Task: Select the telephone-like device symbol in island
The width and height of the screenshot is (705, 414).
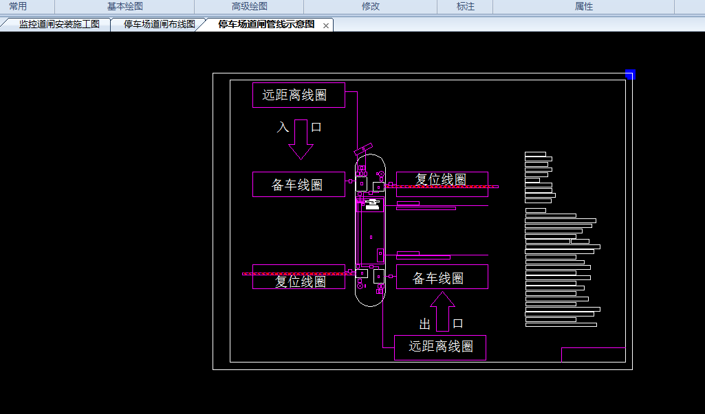Action: click(x=372, y=205)
